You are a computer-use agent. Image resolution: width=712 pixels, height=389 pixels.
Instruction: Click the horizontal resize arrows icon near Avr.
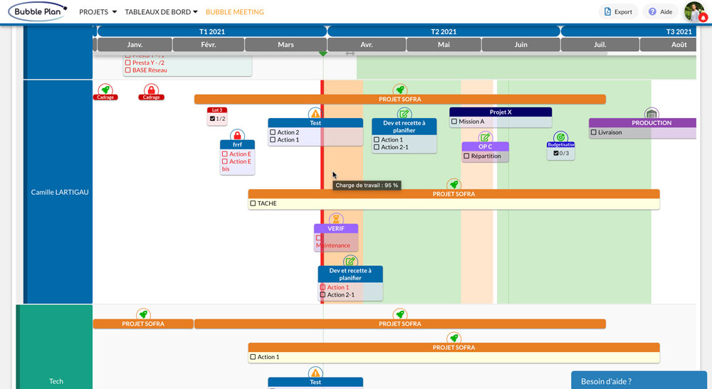[350, 53]
